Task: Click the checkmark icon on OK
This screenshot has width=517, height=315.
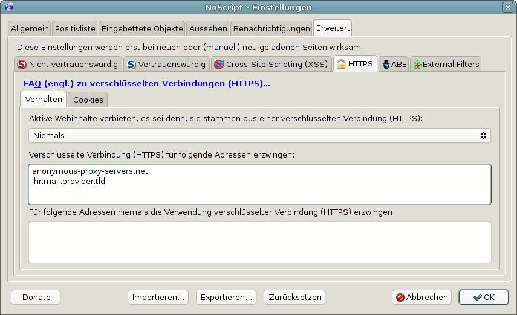Action: [x=477, y=297]
